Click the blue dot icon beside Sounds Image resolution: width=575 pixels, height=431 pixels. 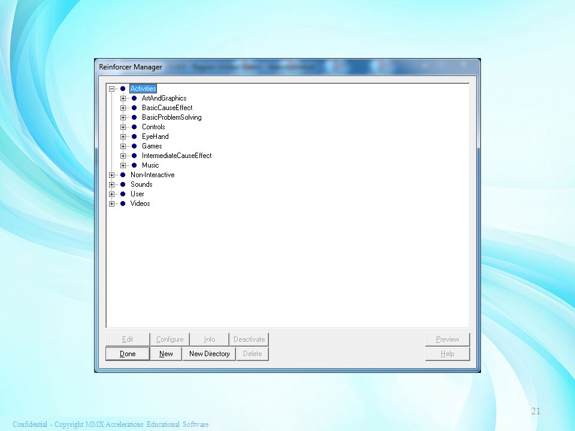123,184
